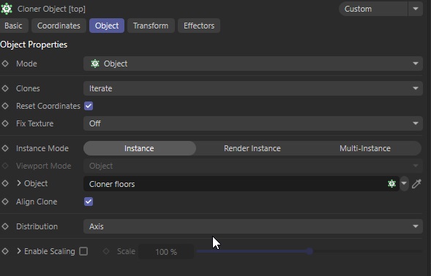
Task: Click the Fix Texture label
Action: pyautogui.click(x=34, y=123)
